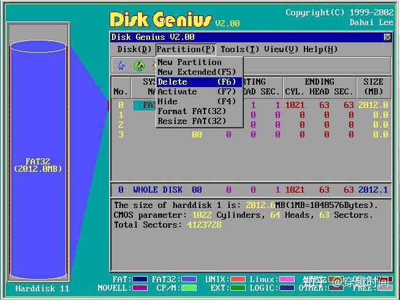Screen dimensions: 400x300
Task: Click the FAT32 (2012.0MB) disk cylinder
Action: tap(38, 158)
